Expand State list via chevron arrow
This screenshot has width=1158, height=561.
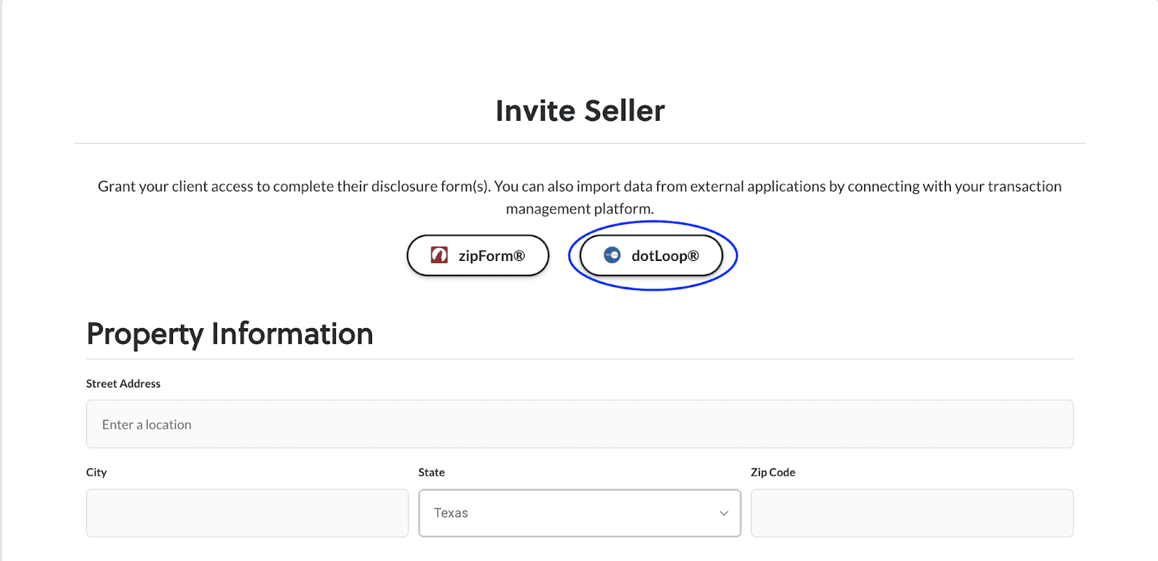click(724, 513)
